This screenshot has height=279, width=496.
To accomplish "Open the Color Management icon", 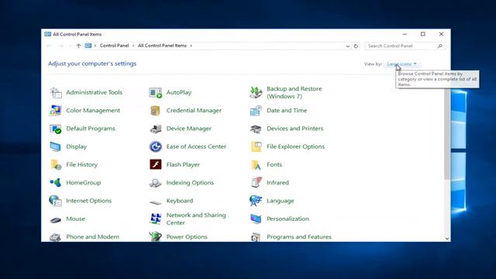I will (55, 111).
